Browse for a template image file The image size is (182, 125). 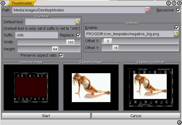point(176,34)
